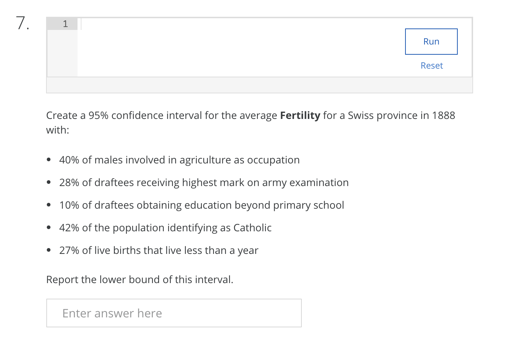Click the bullet dot before 40% item

pyautogui.click(x=49, y=160)
